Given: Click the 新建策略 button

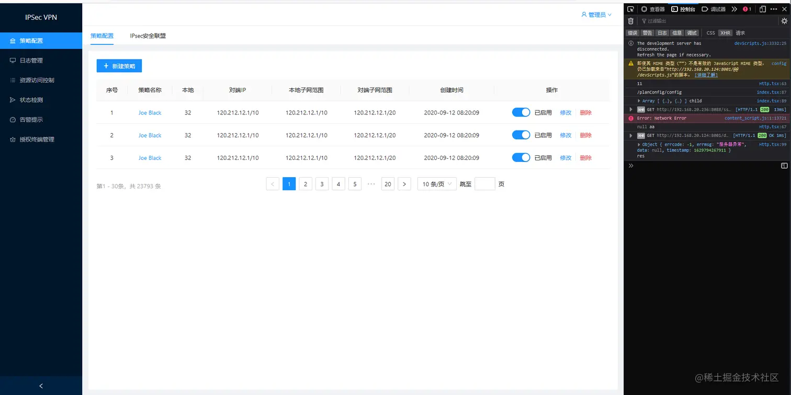Looking at the screenshot, I should point(119,66).
